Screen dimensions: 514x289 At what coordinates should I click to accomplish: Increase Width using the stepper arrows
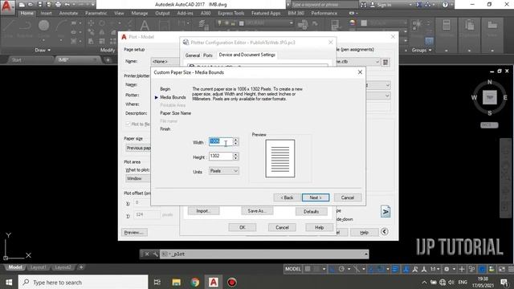(235, 140)
